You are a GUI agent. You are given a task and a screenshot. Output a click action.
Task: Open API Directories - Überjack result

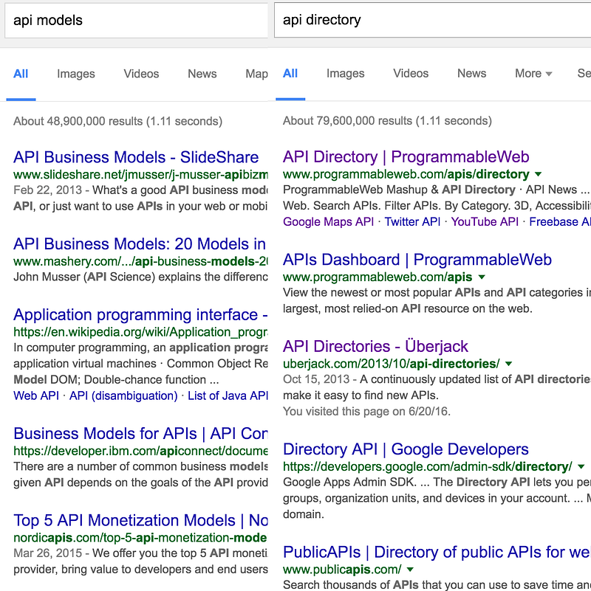pyautogui.click(x=375, y=346)
